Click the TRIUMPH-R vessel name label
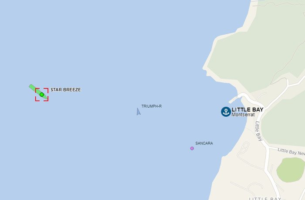The height and width of the screenshot is (200, 305). click(152, 106)
